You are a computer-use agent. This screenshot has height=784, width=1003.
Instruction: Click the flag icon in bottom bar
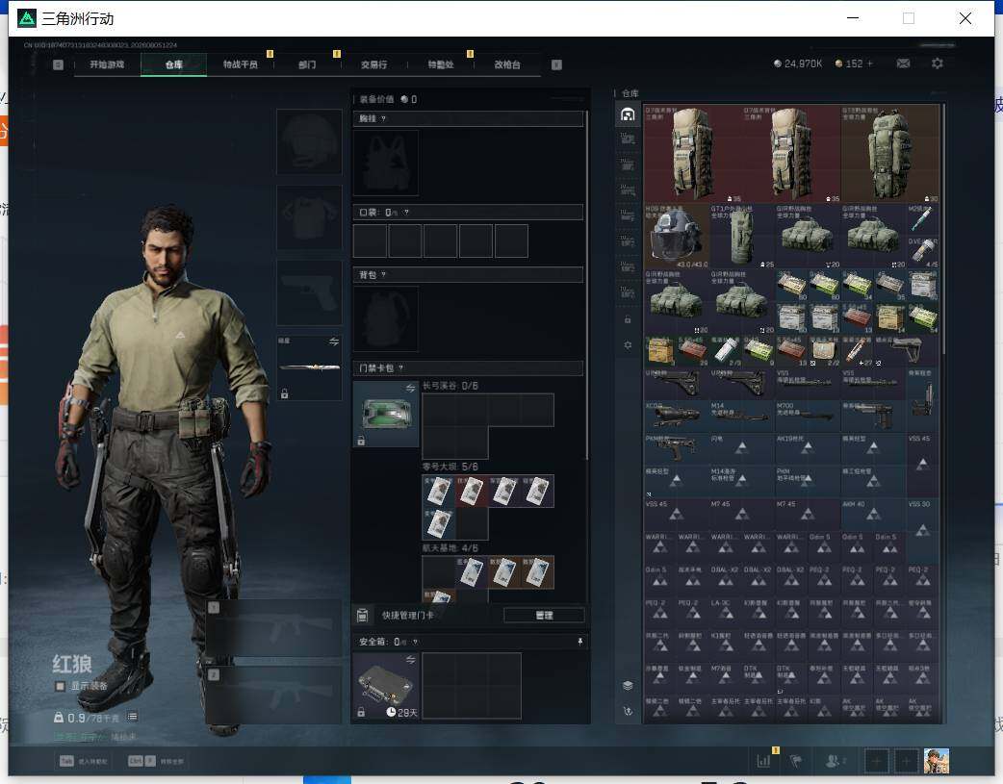796,761
